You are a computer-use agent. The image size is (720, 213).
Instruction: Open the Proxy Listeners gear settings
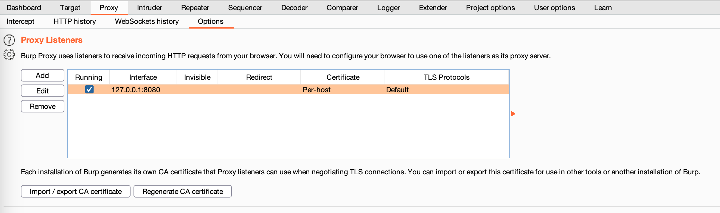click(x=9, y=55)
